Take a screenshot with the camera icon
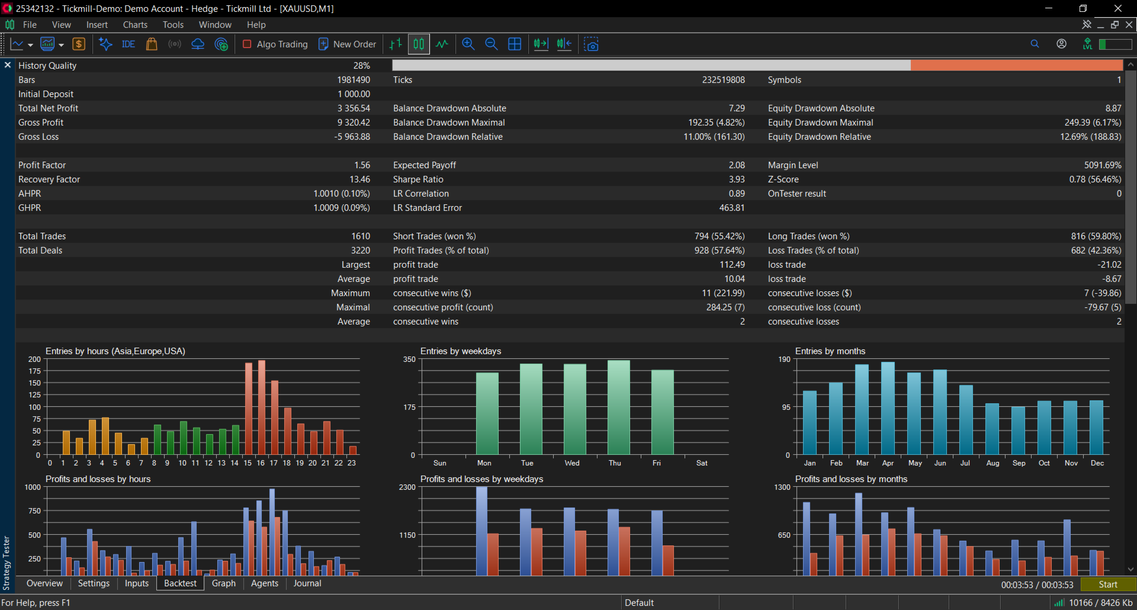The height and width of the screenshot is (610, 1137). coord(591,44)
